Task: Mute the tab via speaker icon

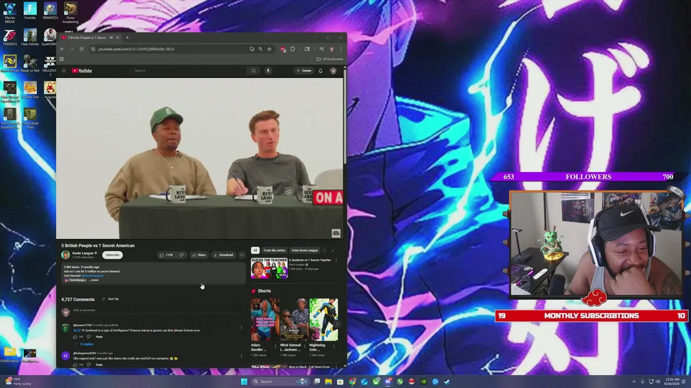Action: (x=111, y=38)
